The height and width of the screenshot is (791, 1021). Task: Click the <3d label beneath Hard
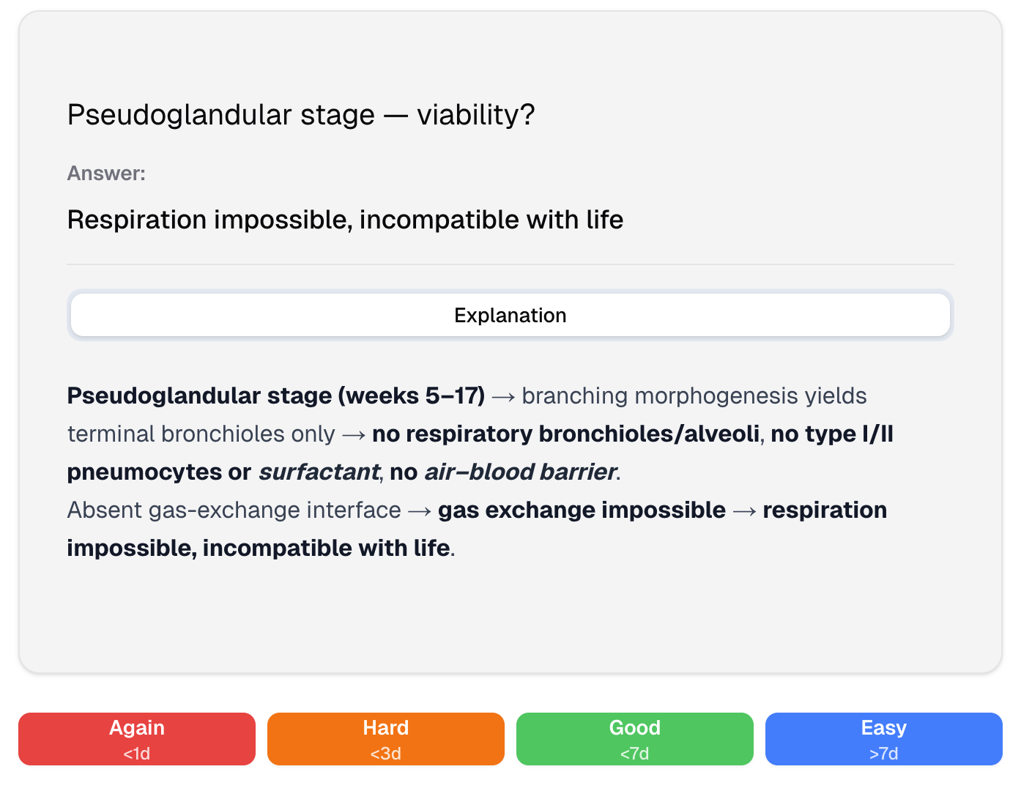click(x=385, y=752)
